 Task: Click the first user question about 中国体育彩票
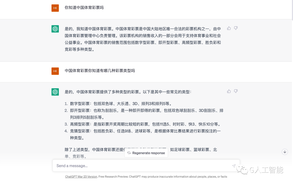pyautogui.click(x=84, y=8)
